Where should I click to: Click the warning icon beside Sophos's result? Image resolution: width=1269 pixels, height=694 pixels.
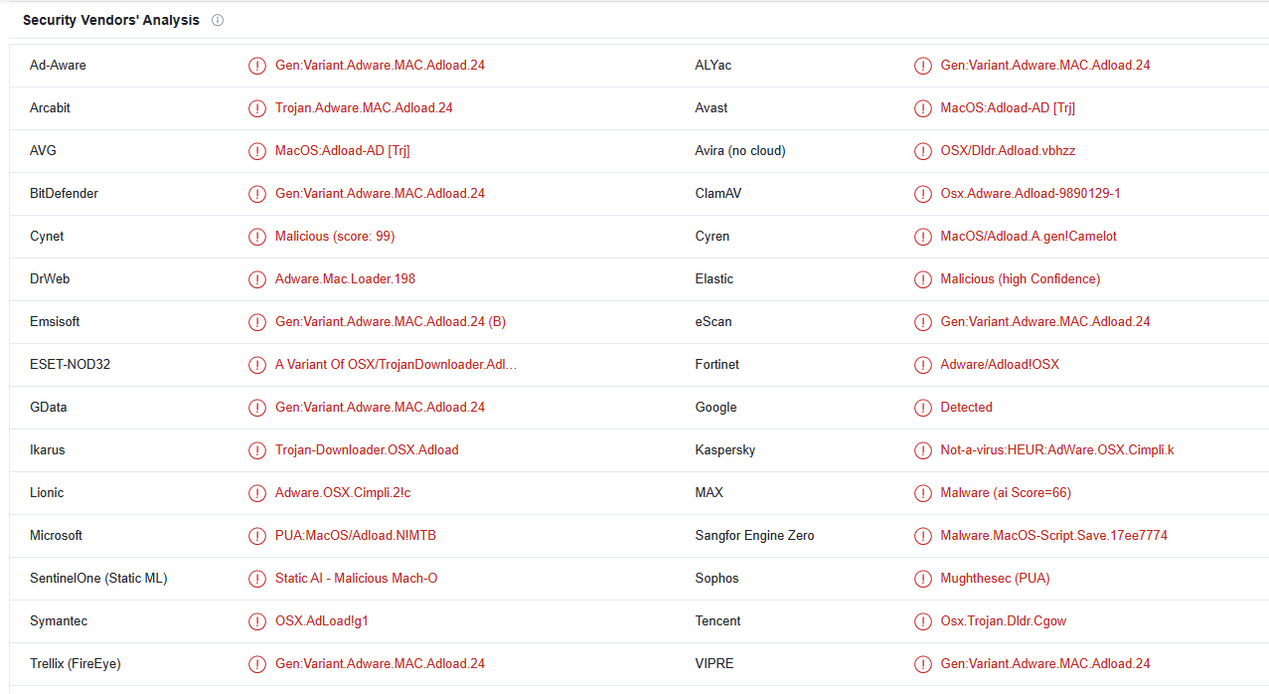tap(923, 579)
